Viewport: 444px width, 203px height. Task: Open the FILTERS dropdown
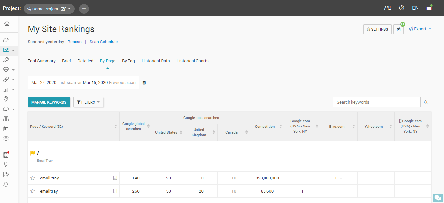click(88, 102)
